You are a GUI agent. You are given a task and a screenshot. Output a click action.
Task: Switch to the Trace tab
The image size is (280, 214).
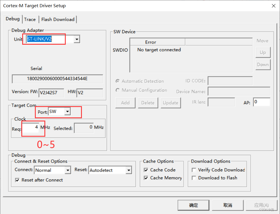(30, 19)
